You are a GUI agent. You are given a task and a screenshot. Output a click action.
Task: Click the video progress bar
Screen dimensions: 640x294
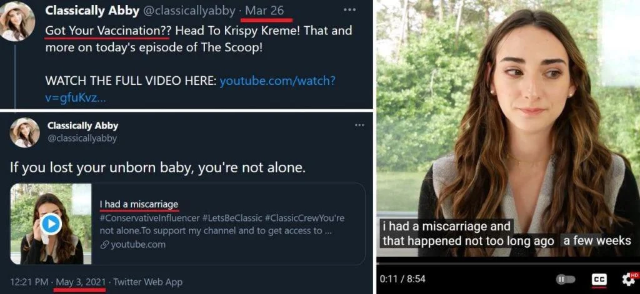(x=507, y=263)
